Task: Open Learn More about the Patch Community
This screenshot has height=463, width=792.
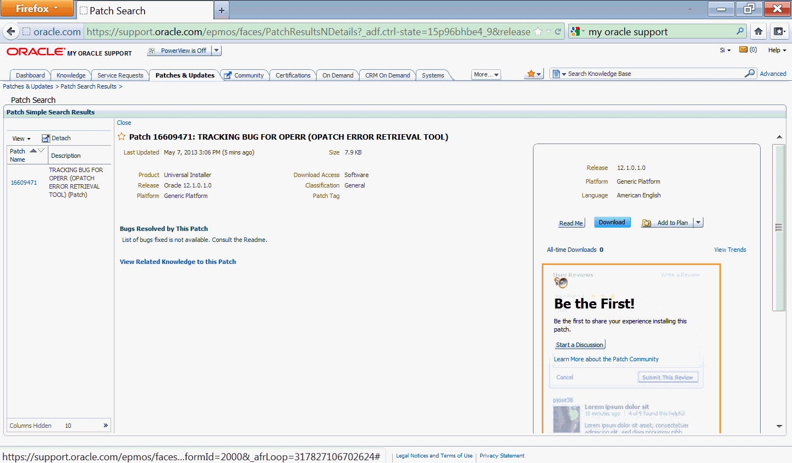Action: tap(606, 359)
